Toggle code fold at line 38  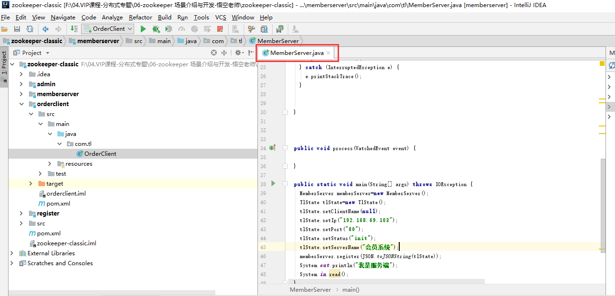pyautogui.click(x=285, y=184)
